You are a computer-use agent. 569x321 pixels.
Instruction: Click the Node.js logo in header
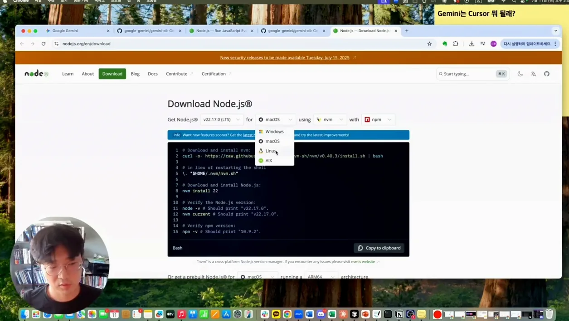[x=36, y=73]
